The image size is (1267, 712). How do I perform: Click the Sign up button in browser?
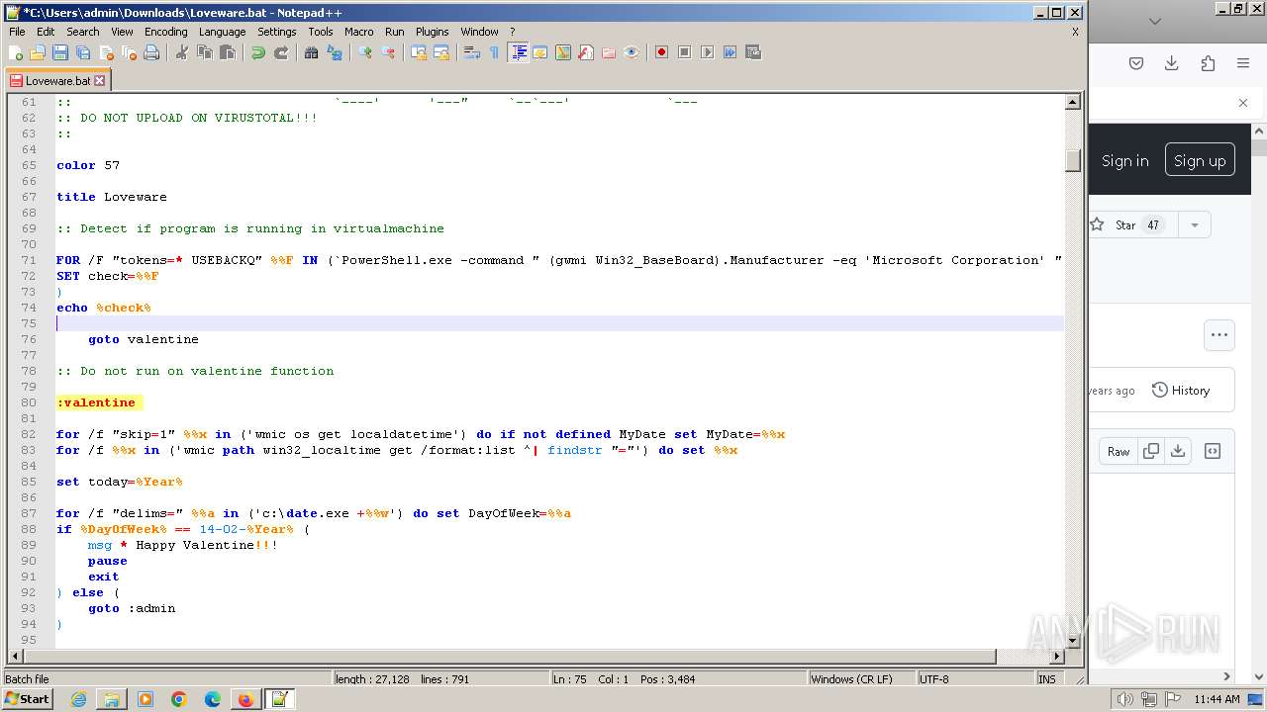pos(1200,160)
